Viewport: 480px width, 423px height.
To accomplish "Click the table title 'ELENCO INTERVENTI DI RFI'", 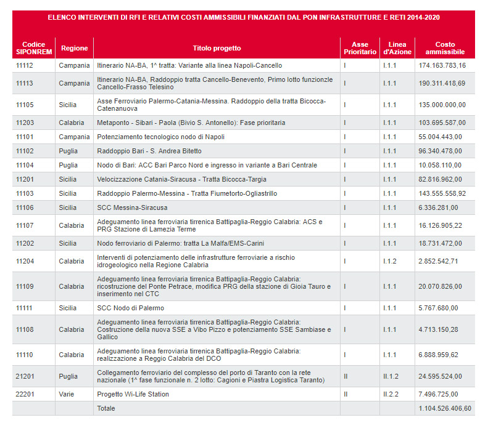I will click(x=244, y=17).
